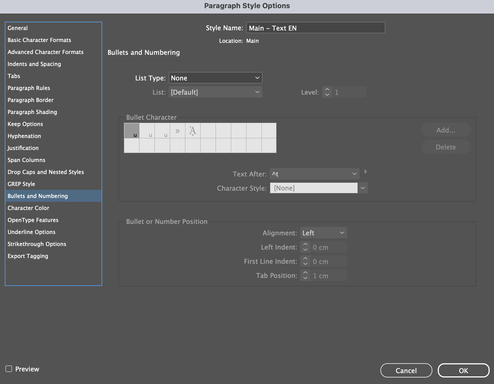The height and width of the screenshot is (384, 494).
Task: Go to Span Columns
Action: 53,160
